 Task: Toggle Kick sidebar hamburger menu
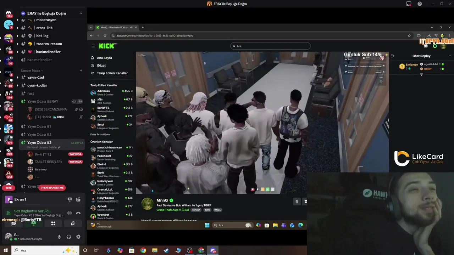(93, 46)
